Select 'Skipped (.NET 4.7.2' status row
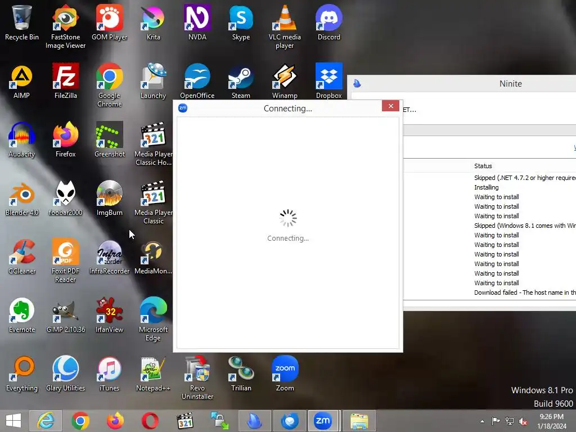This screenshot has height=432, width=576. click(525, 178)
